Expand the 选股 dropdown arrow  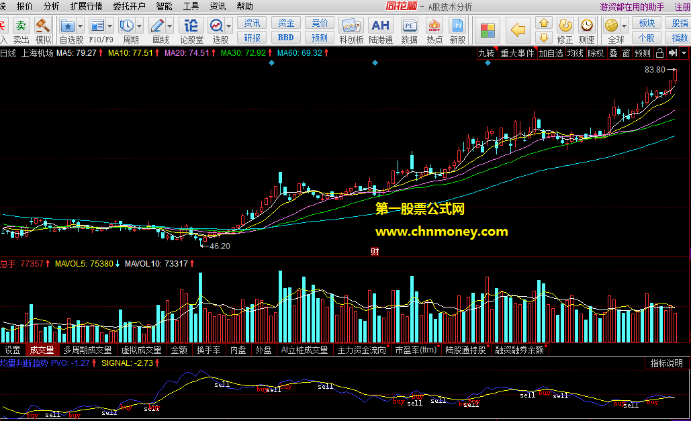coord(229,26)
